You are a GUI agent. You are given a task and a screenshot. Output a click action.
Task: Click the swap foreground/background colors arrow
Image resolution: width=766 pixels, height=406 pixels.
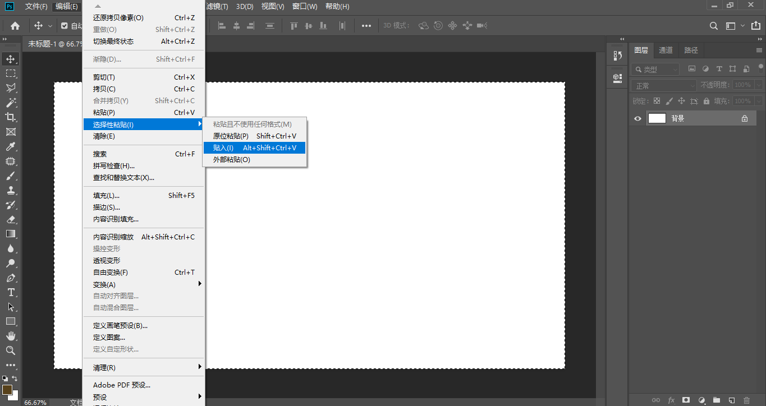15,379
